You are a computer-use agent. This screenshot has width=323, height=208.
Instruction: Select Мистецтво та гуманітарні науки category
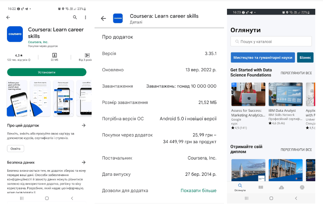click(263, 58)
